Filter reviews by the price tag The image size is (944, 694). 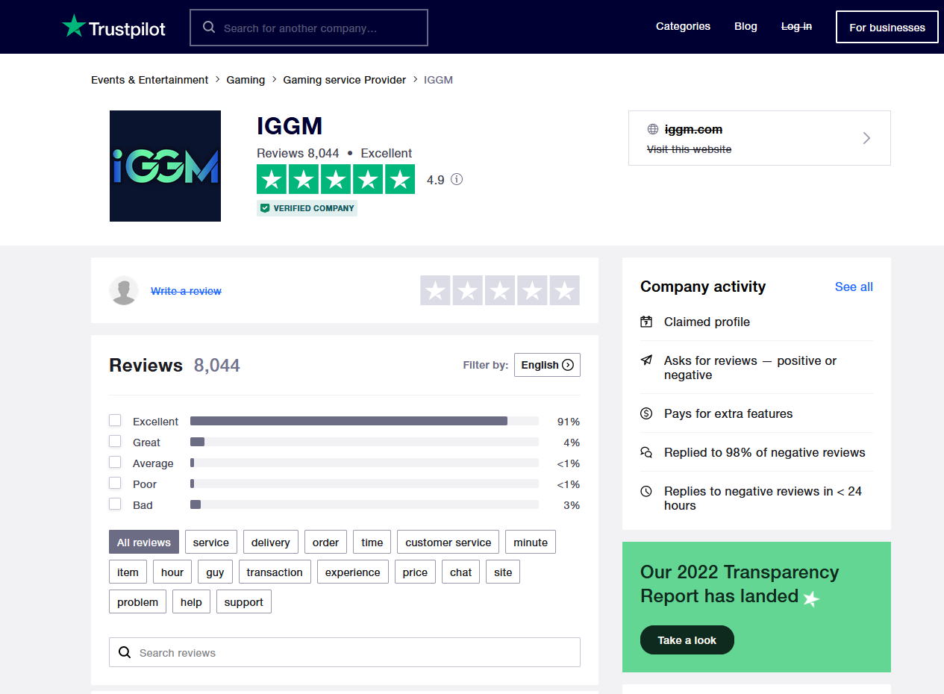coord(415,572)
